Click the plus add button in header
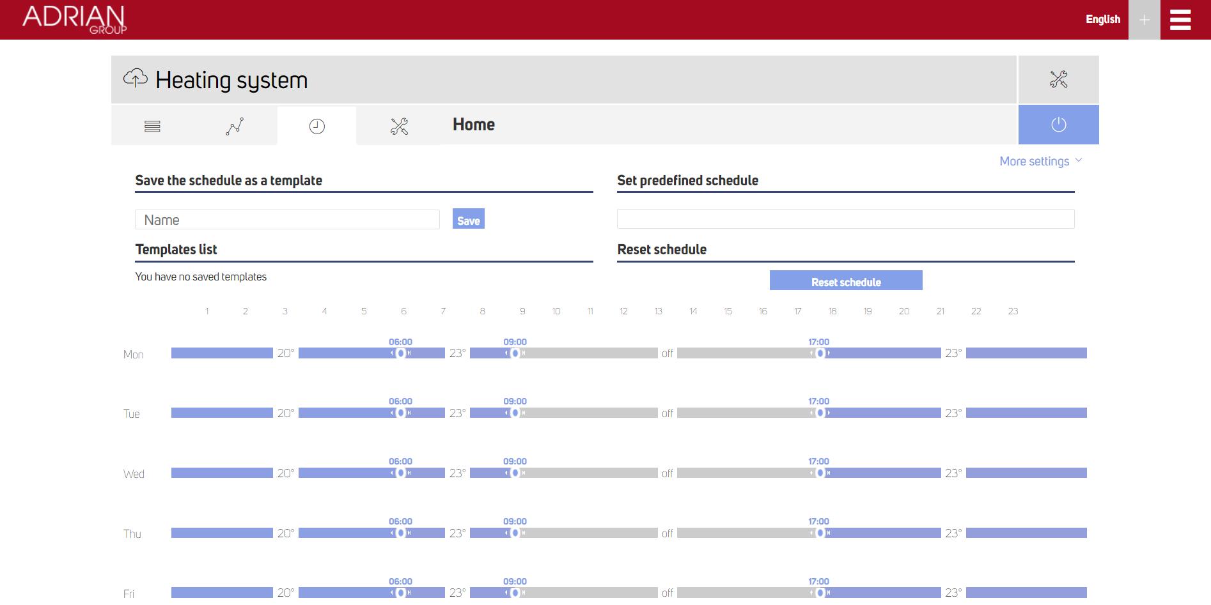 point(1145,20)
